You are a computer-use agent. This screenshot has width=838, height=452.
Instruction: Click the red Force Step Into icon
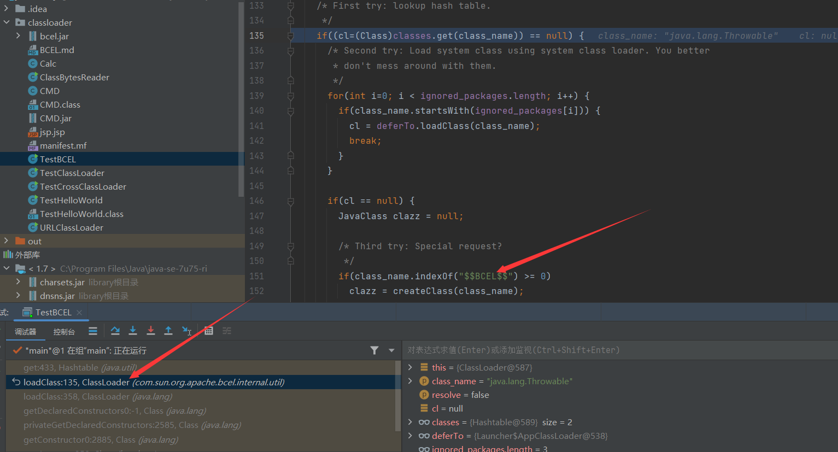151,331
